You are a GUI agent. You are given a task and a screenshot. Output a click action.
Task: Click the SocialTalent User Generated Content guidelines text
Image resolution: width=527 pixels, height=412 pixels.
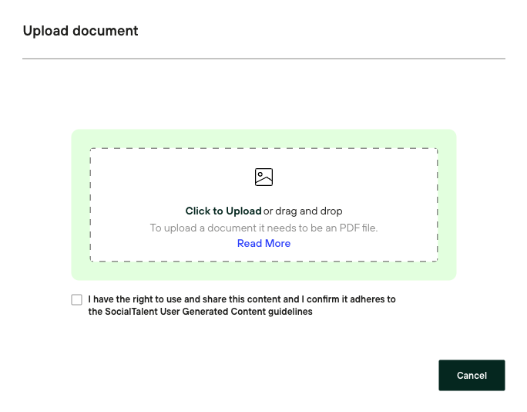click(200, 312)
